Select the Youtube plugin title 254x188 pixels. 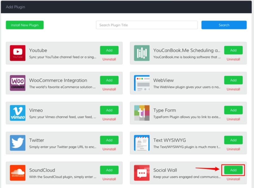click(38, 51)
